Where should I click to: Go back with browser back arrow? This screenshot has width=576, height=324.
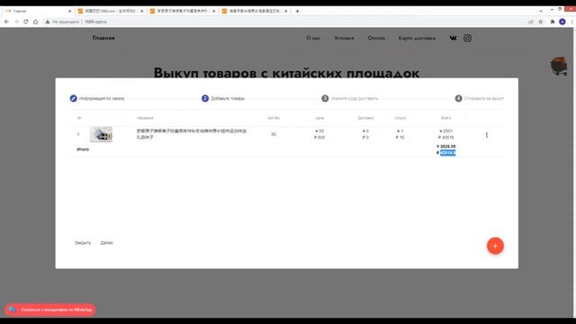[6, 22]
